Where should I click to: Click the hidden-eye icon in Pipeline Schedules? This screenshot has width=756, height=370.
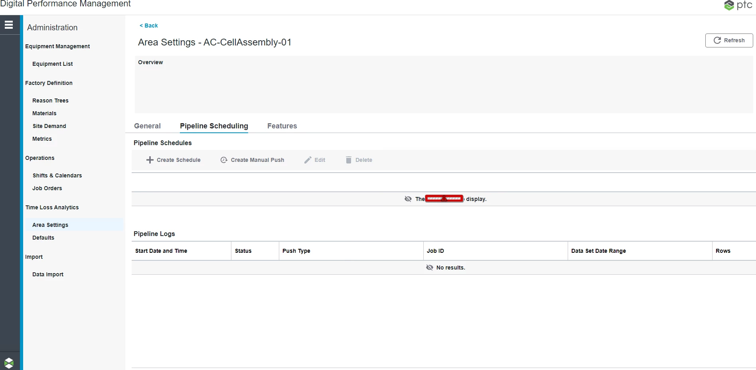click(x=408, y=199)
